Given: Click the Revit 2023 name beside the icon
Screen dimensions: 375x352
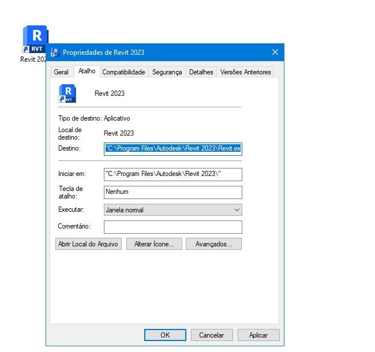Looking at the screenshot, I should point(110,93).
